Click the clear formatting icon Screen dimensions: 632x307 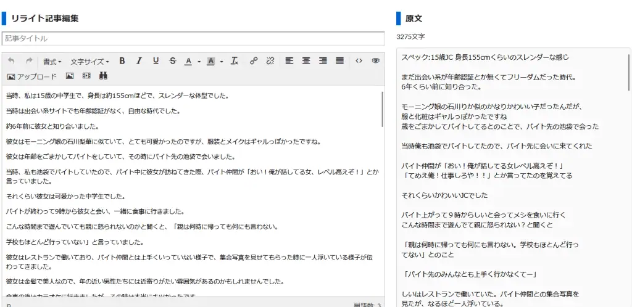(x=234, y=61)
